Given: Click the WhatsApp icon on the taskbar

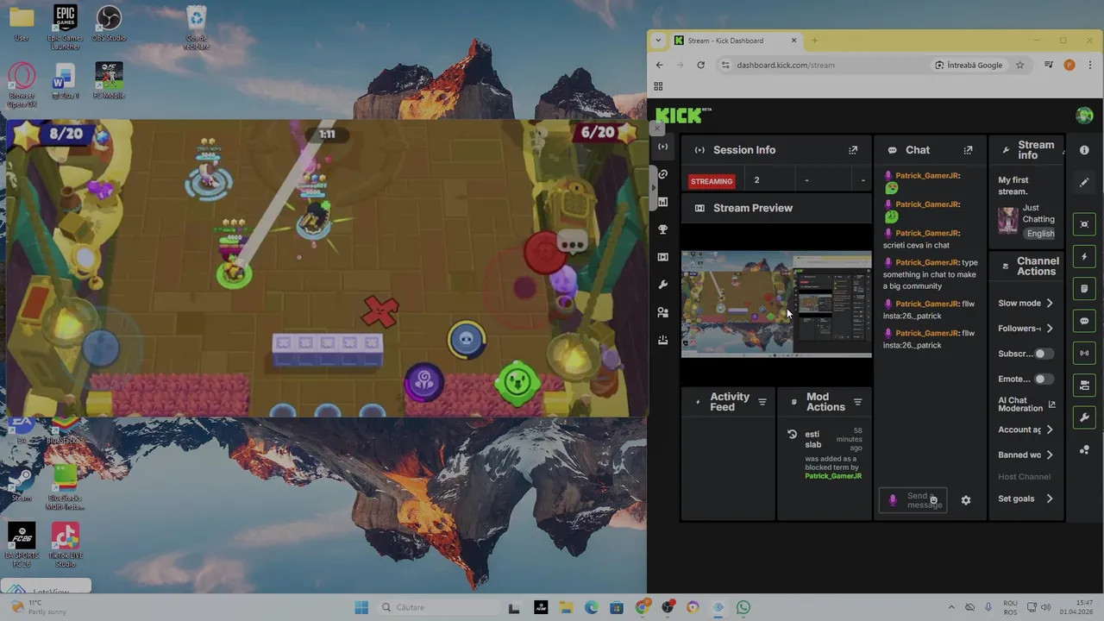Looking at the screenshot, I should click(743, 607).
